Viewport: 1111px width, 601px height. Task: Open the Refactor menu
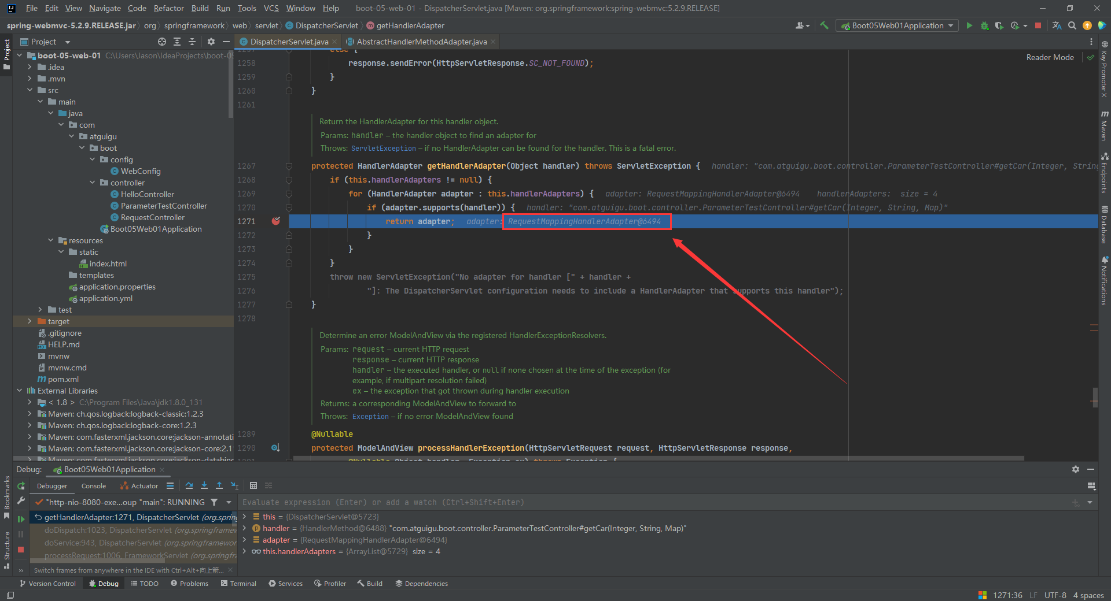tap(168, 8)
